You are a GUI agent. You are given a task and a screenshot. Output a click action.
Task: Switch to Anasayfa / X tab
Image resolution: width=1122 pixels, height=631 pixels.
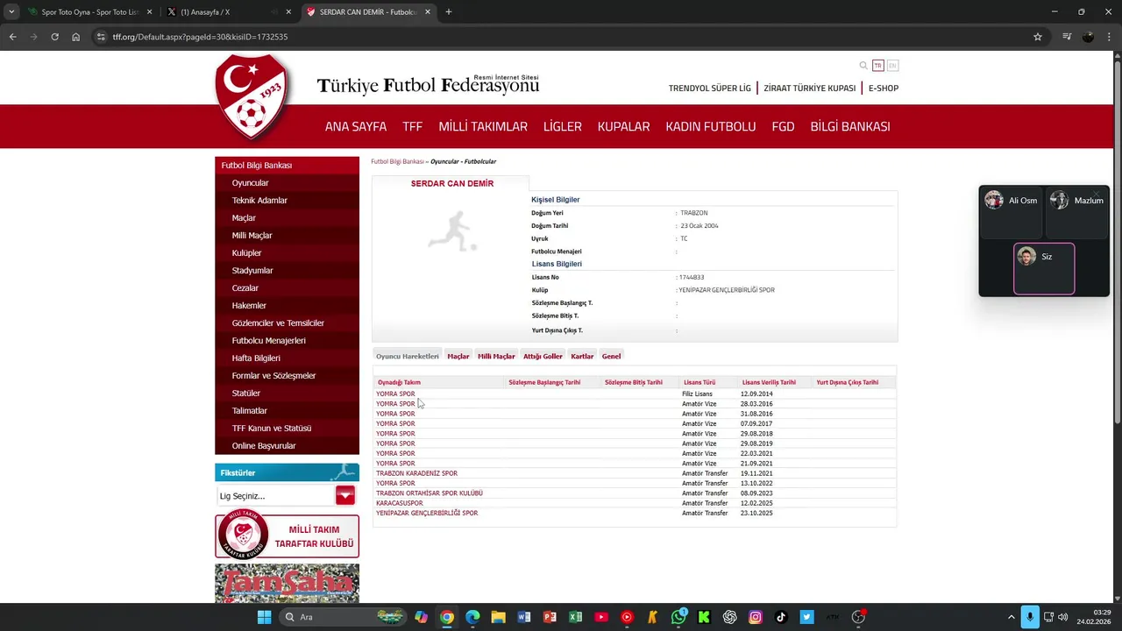coord(228,12)
